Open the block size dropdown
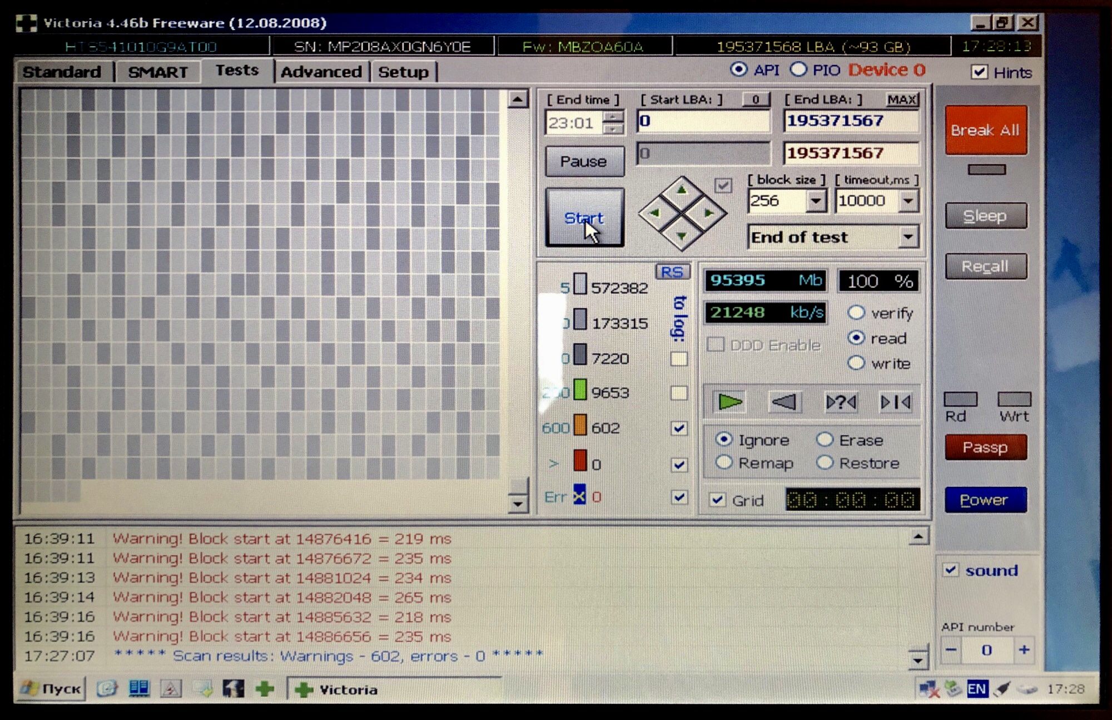 [816, 201]
